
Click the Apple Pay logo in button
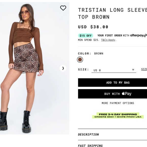tap(126, 94)
